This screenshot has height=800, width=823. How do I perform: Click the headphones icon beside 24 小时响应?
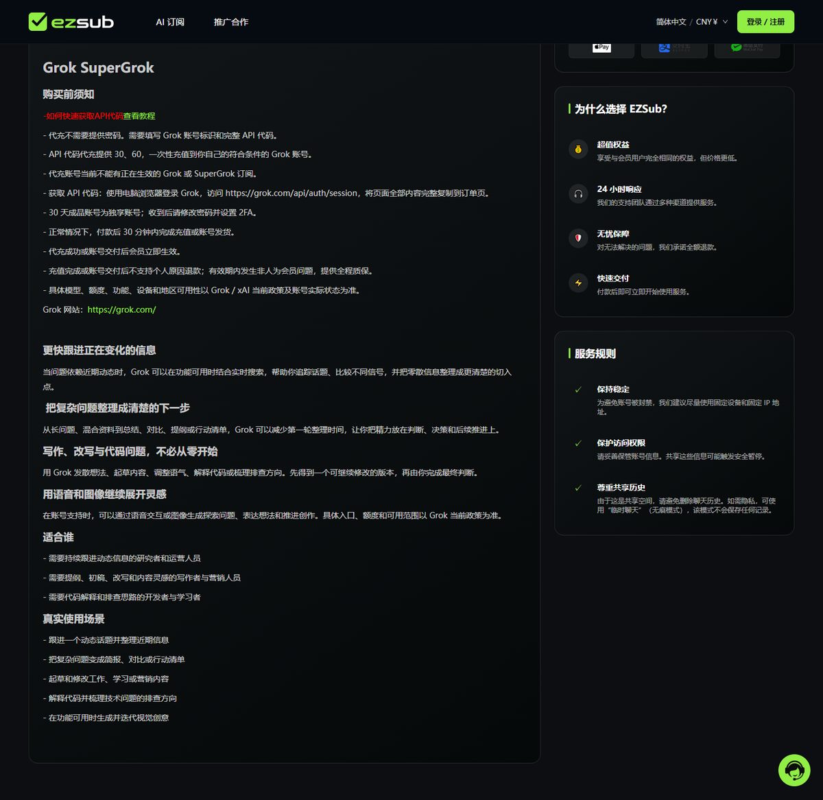[x=578, y=194]
